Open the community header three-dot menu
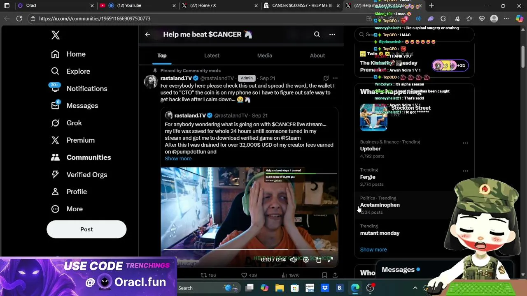This screenshot has width=527, height=296. tap(332, 35)
